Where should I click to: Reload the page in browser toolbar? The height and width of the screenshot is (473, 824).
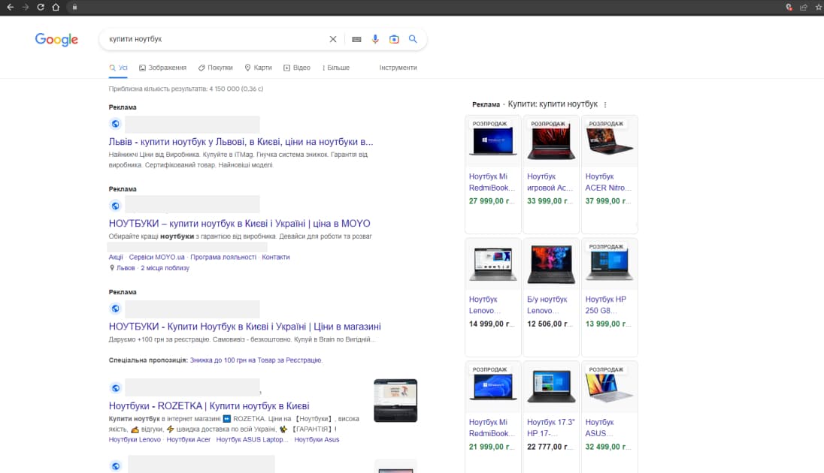point(41,7)
